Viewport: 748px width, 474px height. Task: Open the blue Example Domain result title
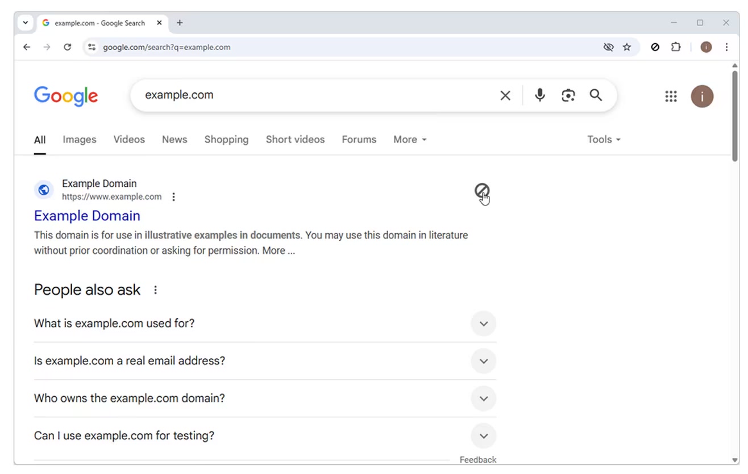(87, 216)
